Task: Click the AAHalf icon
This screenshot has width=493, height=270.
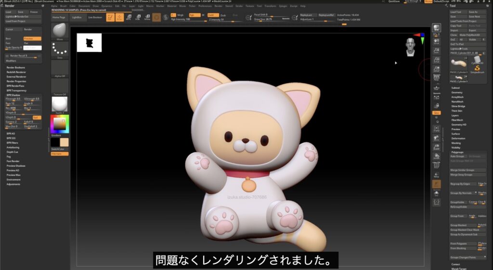Action: click(x=436, y=69)
